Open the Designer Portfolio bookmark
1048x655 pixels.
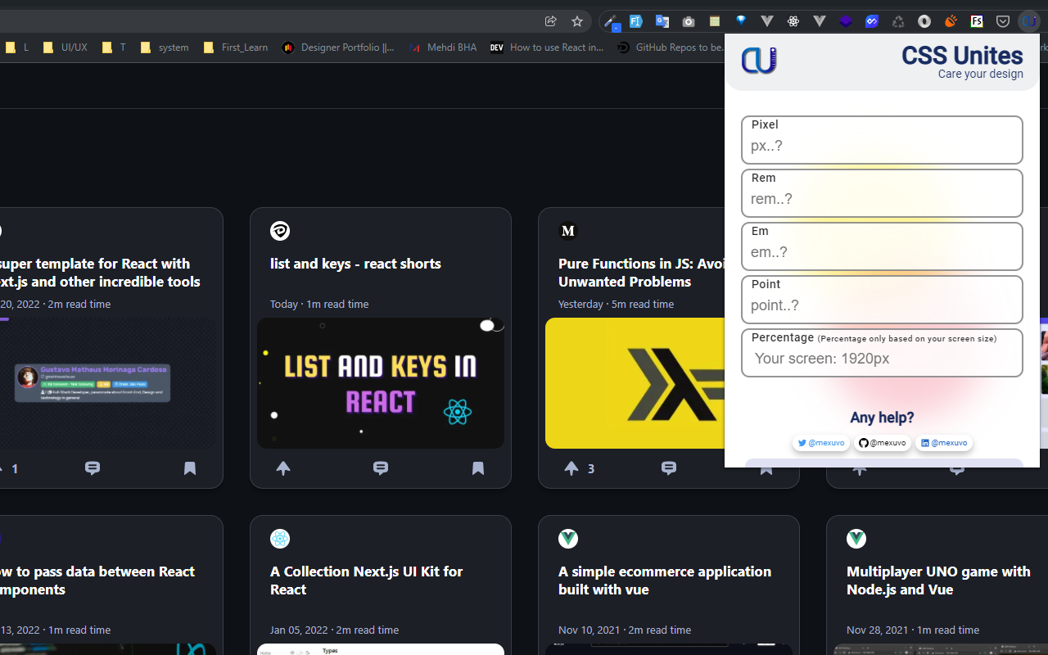pyautogui.click(x=337, y=47)
